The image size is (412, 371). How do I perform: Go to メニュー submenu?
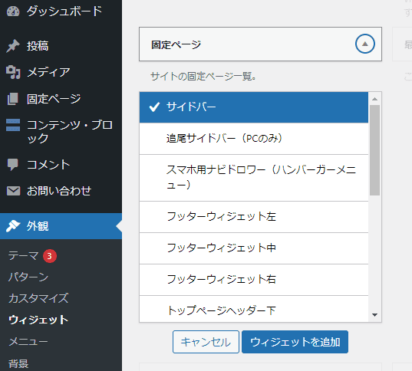click(28, 342)
